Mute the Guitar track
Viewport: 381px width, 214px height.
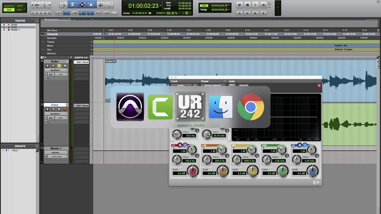click(65, 66)
